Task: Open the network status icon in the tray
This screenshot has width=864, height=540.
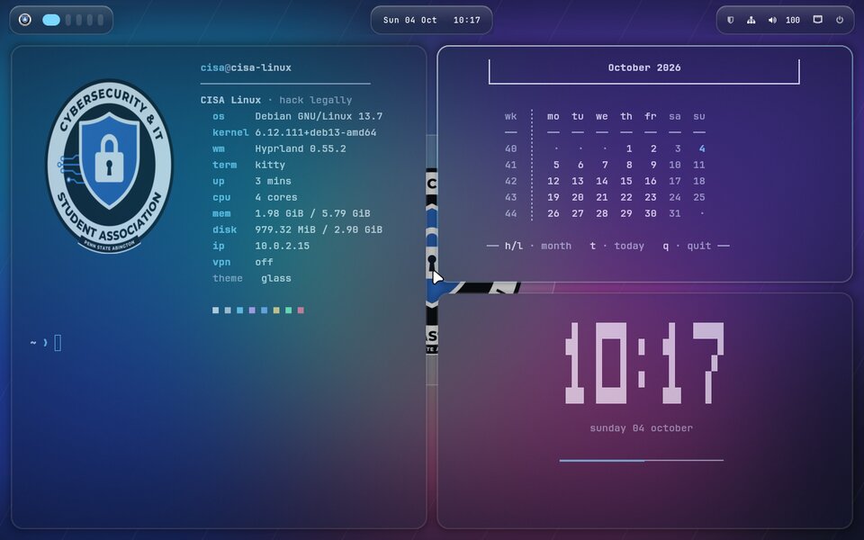Action: (751, 20)
